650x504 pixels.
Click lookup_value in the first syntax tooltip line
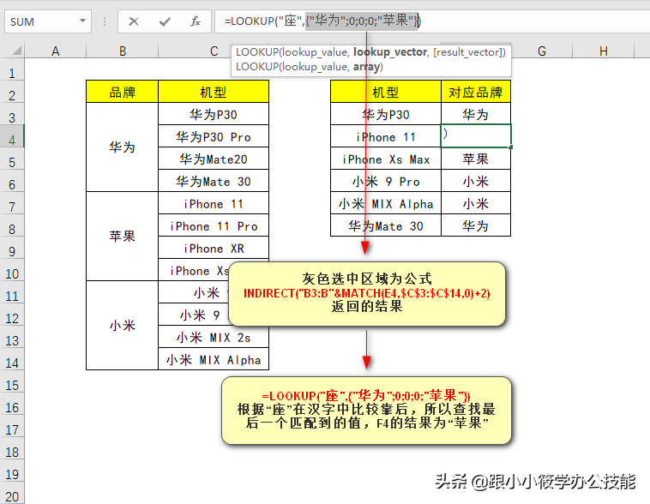(314, 52)
